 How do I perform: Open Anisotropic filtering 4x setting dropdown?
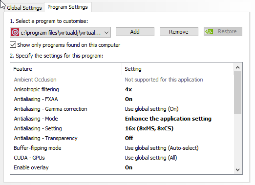click(x=128, y=89)
